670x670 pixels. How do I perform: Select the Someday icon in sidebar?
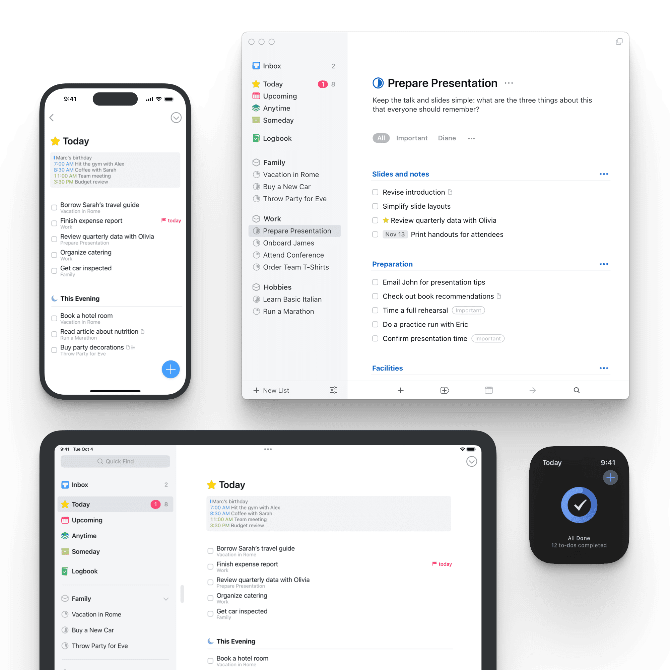pos(257,120)
